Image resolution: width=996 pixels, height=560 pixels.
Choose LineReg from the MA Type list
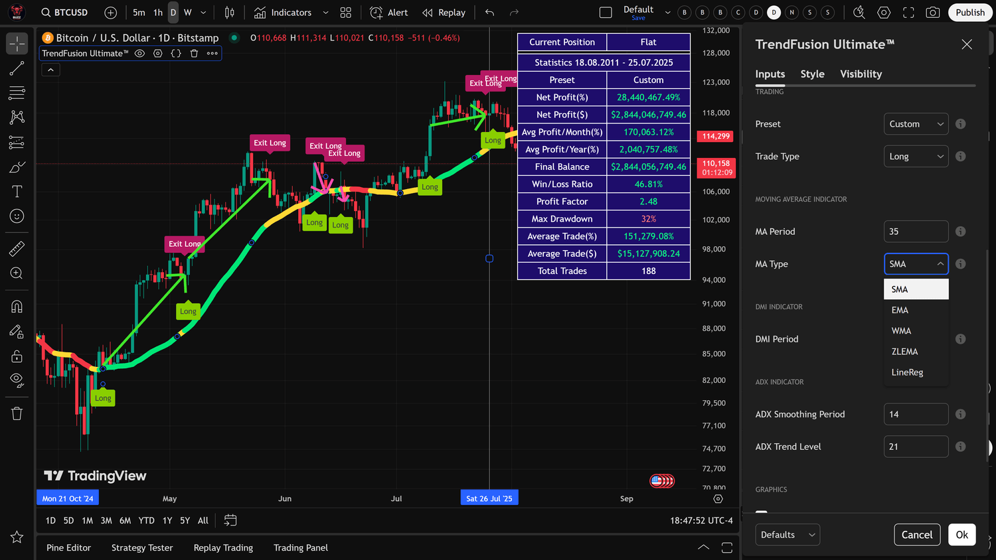point(916,372)
